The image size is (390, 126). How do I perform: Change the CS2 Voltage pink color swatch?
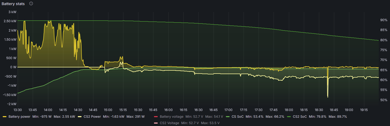(x=156, y=123)
